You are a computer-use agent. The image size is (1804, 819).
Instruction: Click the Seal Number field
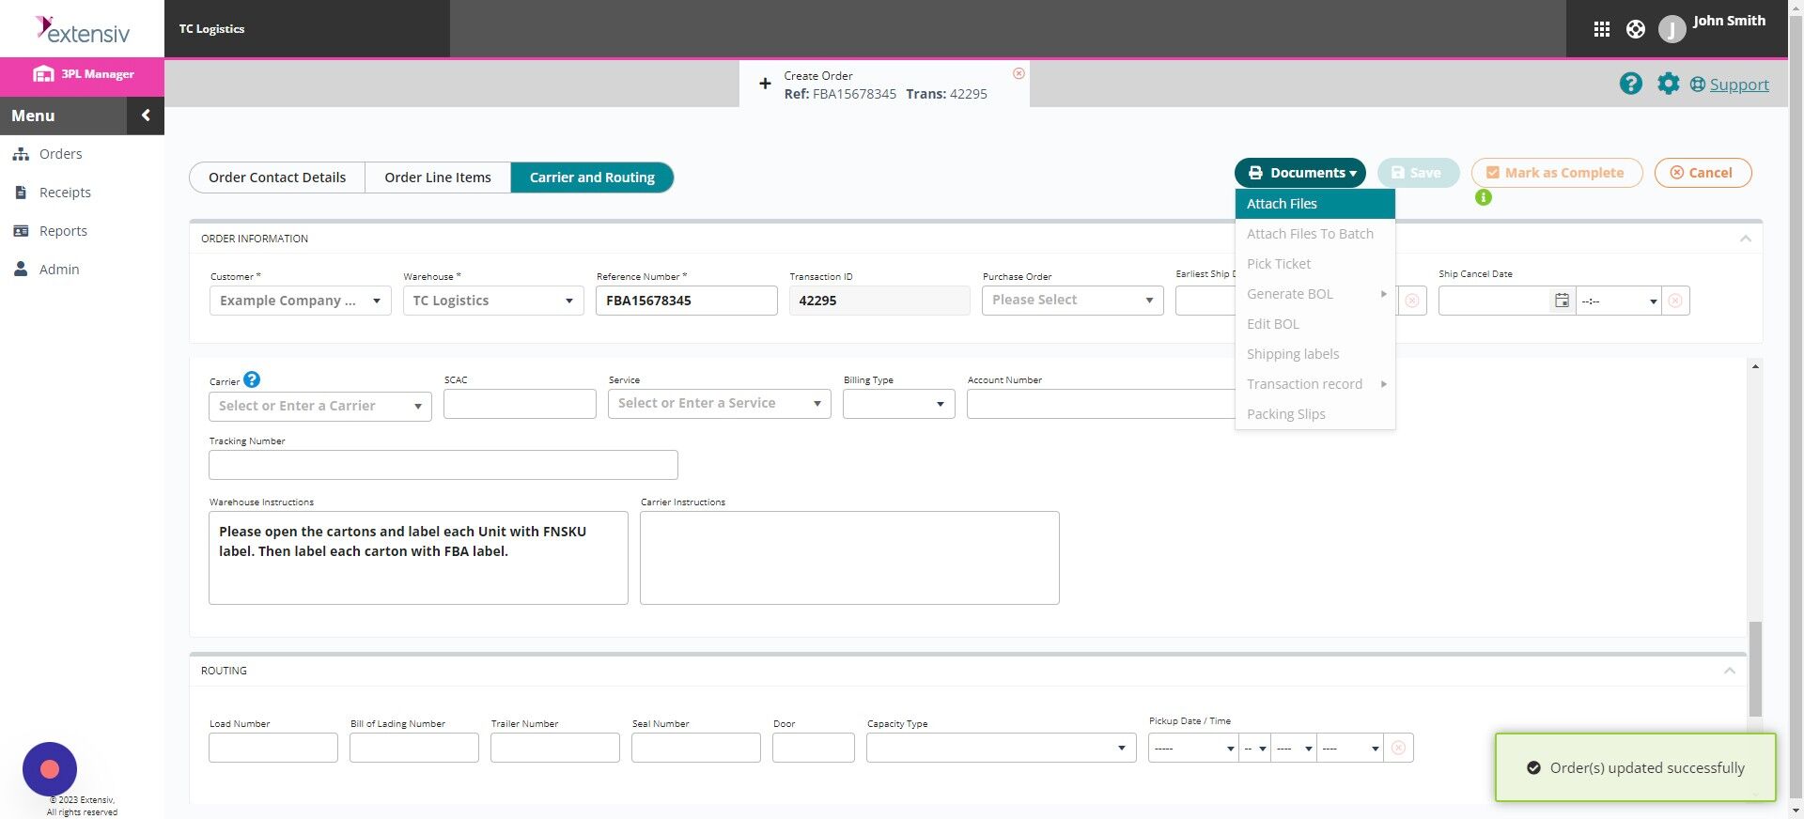click(696, 748)
